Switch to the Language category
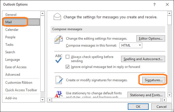 [x=12, y=59]
